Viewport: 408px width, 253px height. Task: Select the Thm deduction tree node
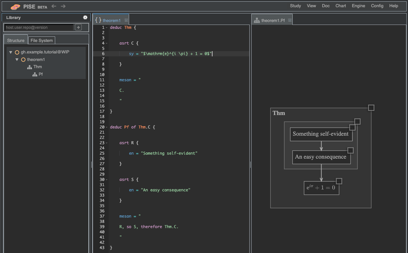[37, 67]
